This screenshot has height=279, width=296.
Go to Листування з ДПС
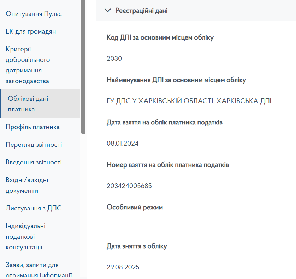click(x=34, y=208)
